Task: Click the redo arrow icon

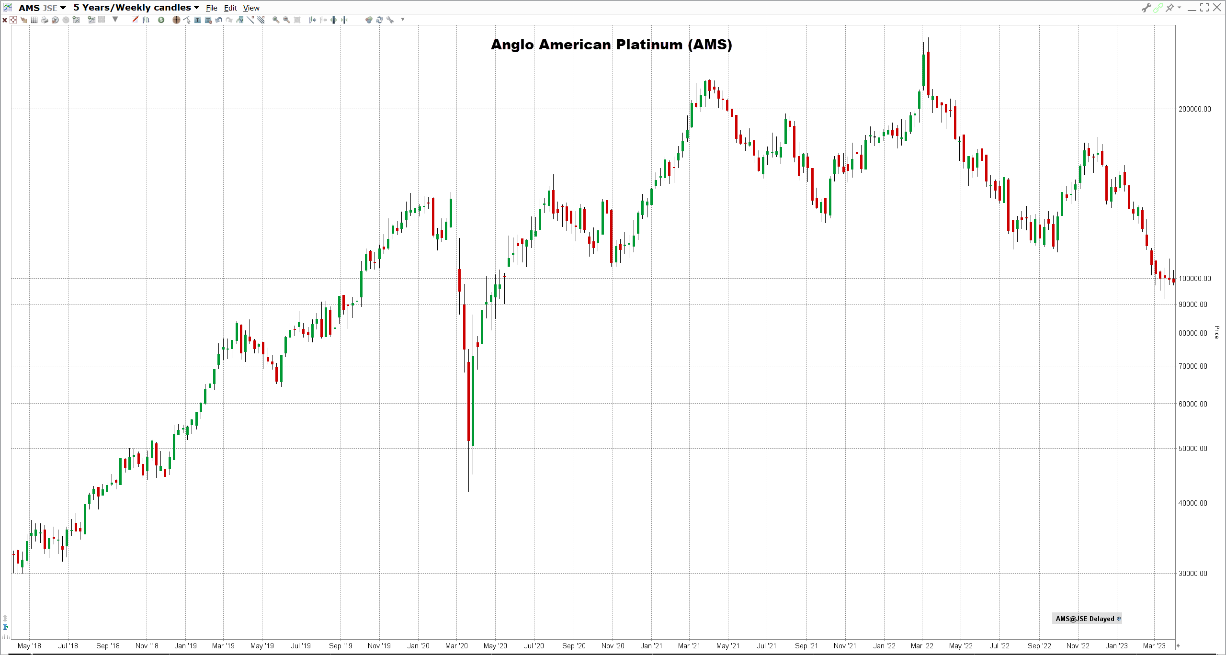Action: pos(229,20)
